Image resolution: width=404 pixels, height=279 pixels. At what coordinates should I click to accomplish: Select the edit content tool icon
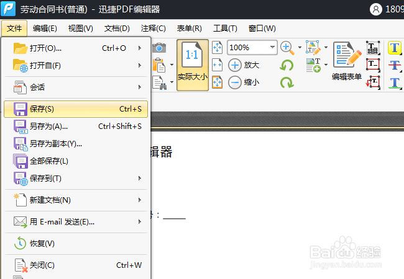[313, 48]
